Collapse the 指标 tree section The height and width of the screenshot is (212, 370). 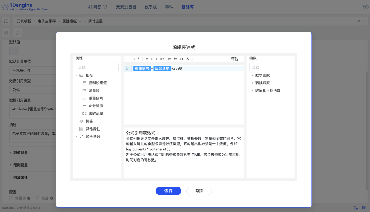click(x=76, y=75)
